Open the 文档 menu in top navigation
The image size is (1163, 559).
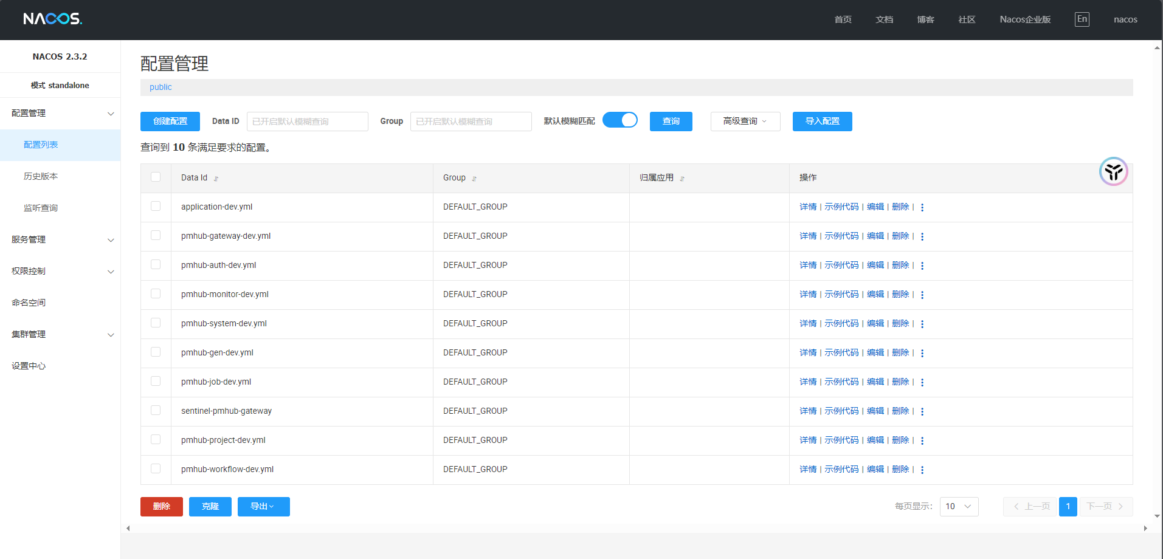884,19
